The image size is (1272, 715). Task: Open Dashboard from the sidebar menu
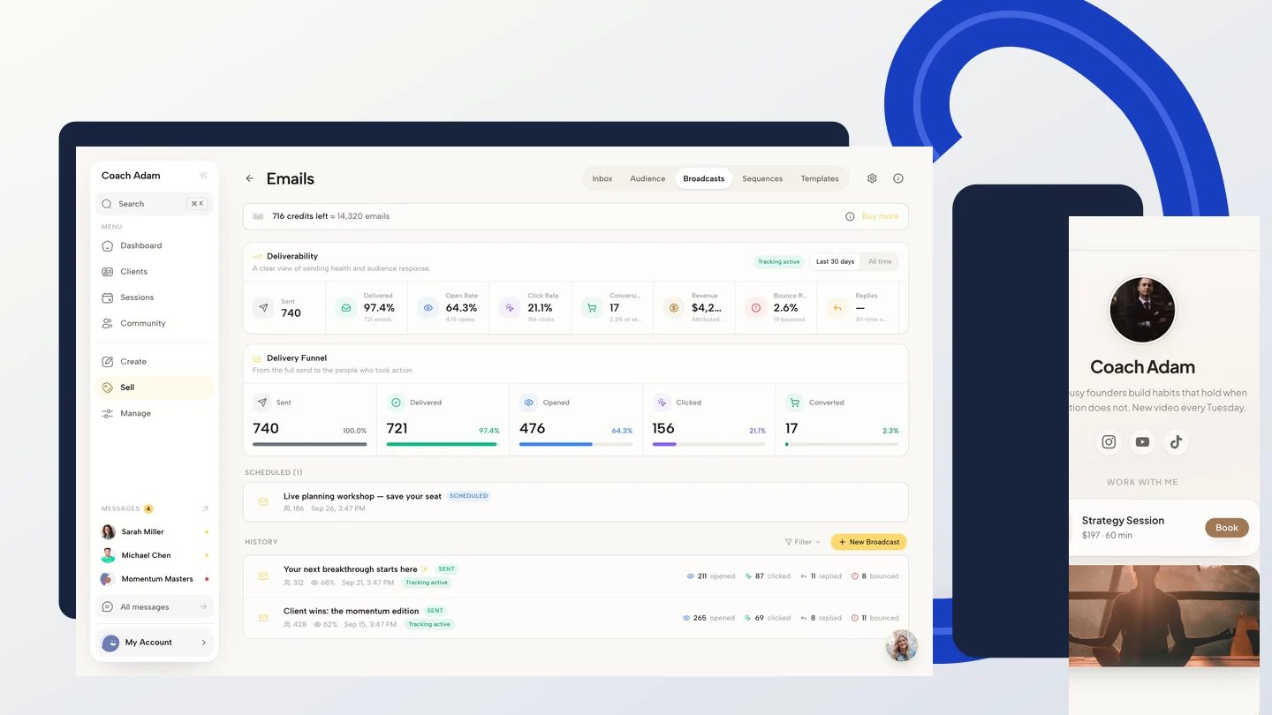pos(155,245)
